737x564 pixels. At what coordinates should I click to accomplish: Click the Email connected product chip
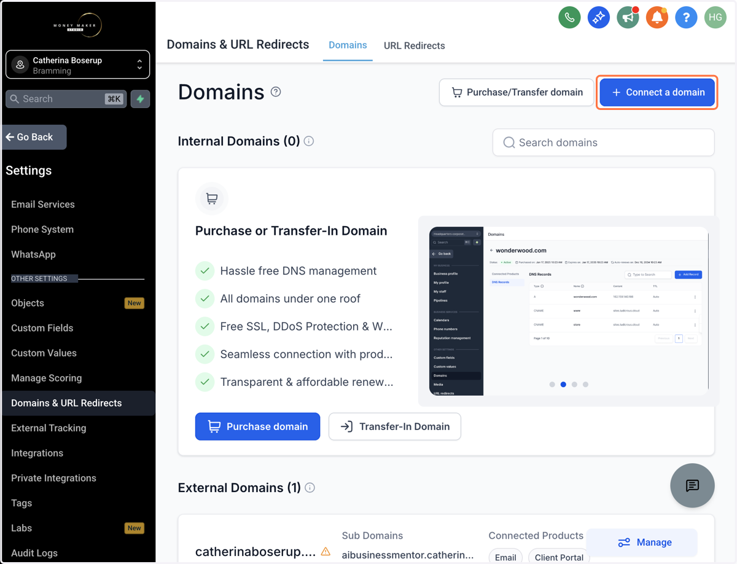(x=505, y=557)
